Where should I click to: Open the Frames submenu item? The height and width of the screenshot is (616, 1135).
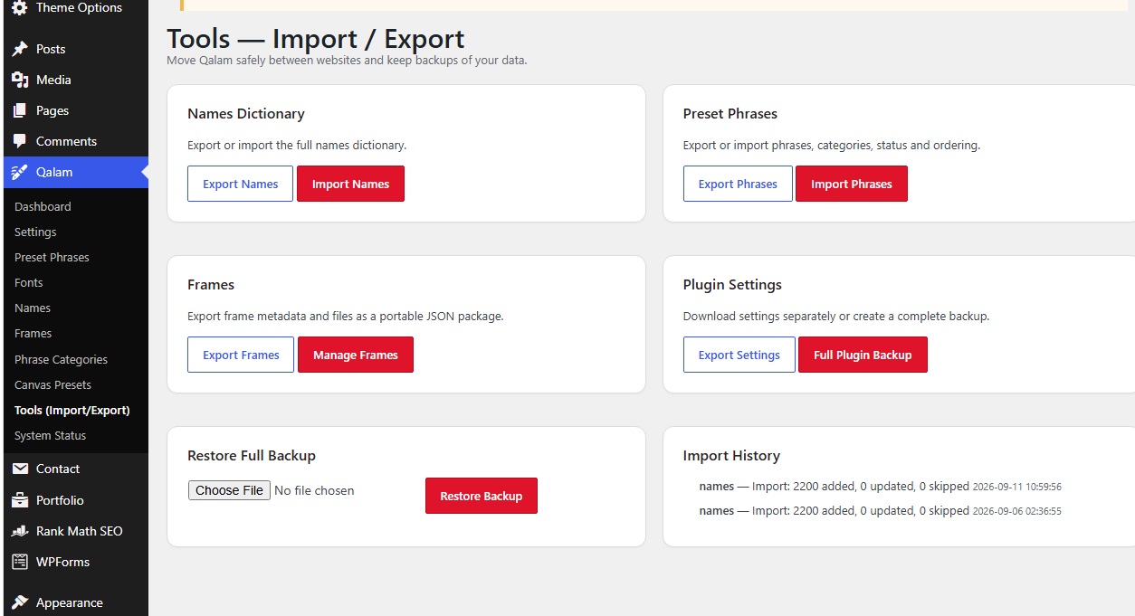tap(33, 333)
